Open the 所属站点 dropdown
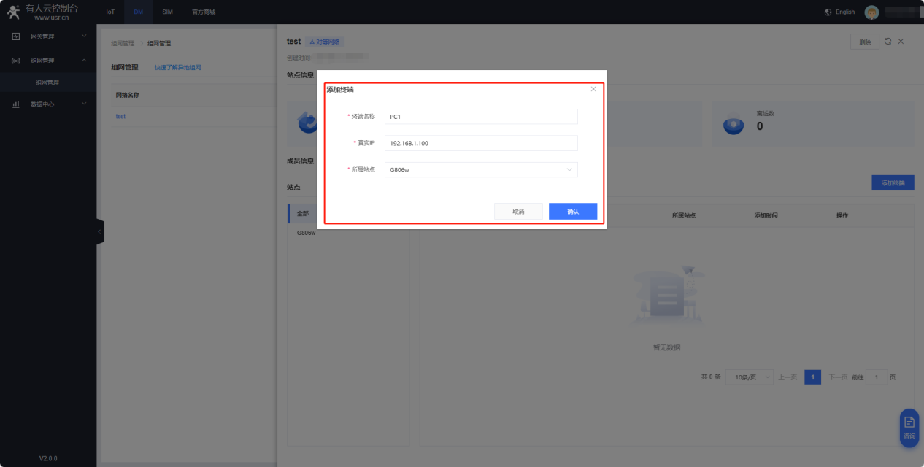The width and height of the screenshot is (924, 467). click(480, 170)
